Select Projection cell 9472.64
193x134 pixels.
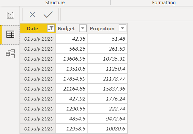tap(108, 119)
